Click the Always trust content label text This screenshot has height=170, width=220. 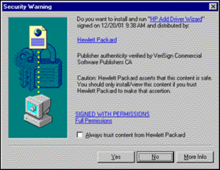click(135, 135)
